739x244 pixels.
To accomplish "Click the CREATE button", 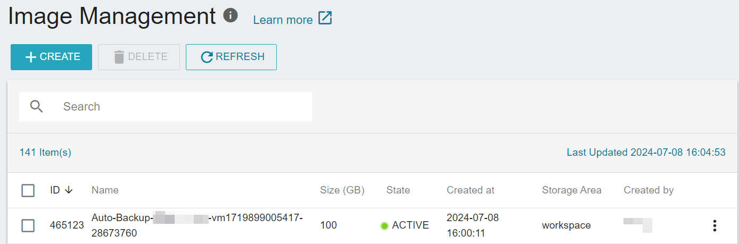I will coord(51,57).
